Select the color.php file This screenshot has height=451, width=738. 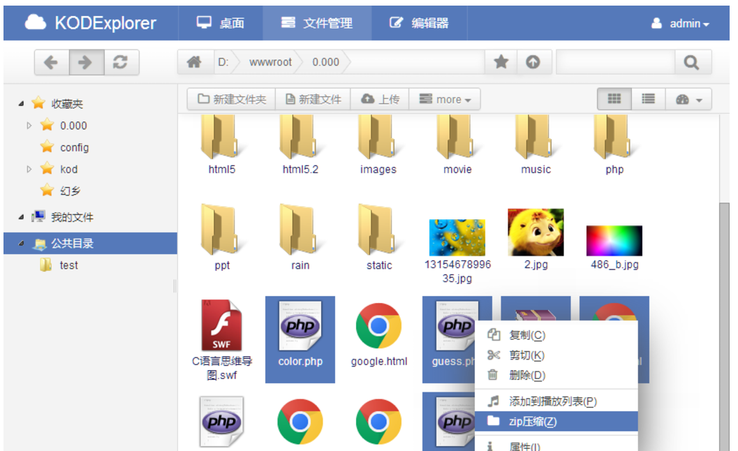[300, 339]
